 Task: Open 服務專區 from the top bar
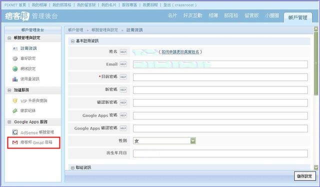(x=129, y=5)
